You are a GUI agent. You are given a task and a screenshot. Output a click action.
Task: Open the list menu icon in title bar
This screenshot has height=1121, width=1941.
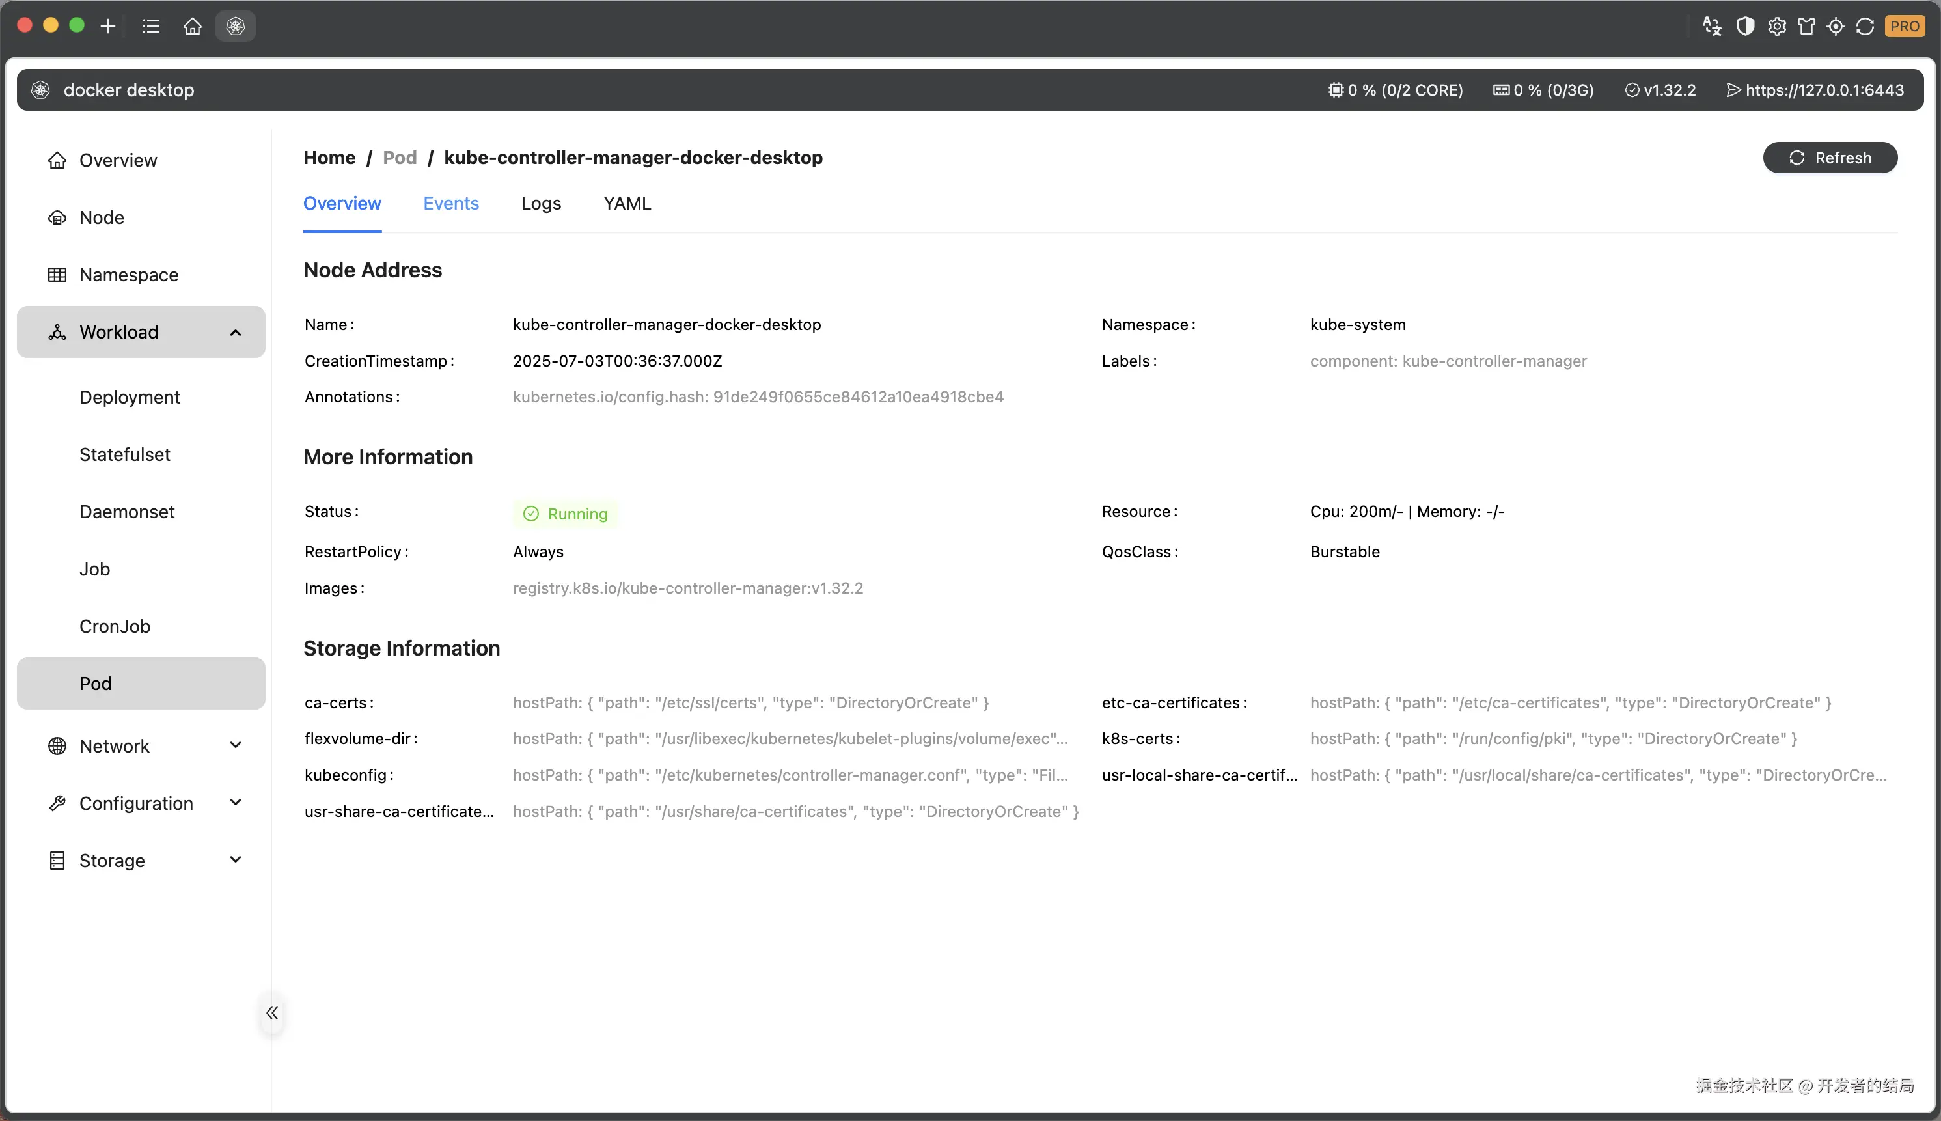(x=151, y=26)
